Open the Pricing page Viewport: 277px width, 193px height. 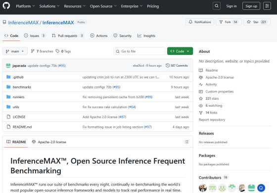(153, 6)
